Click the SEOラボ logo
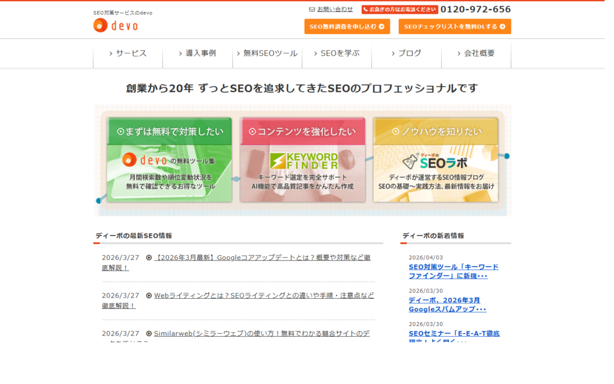 tap(435, 161)
